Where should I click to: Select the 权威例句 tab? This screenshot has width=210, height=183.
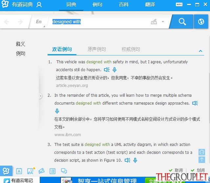pyautogui.click(x=131, y=49)
